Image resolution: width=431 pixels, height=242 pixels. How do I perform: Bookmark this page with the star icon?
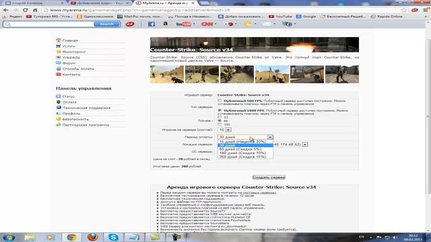pyautogui.click(x=403, y=10)
